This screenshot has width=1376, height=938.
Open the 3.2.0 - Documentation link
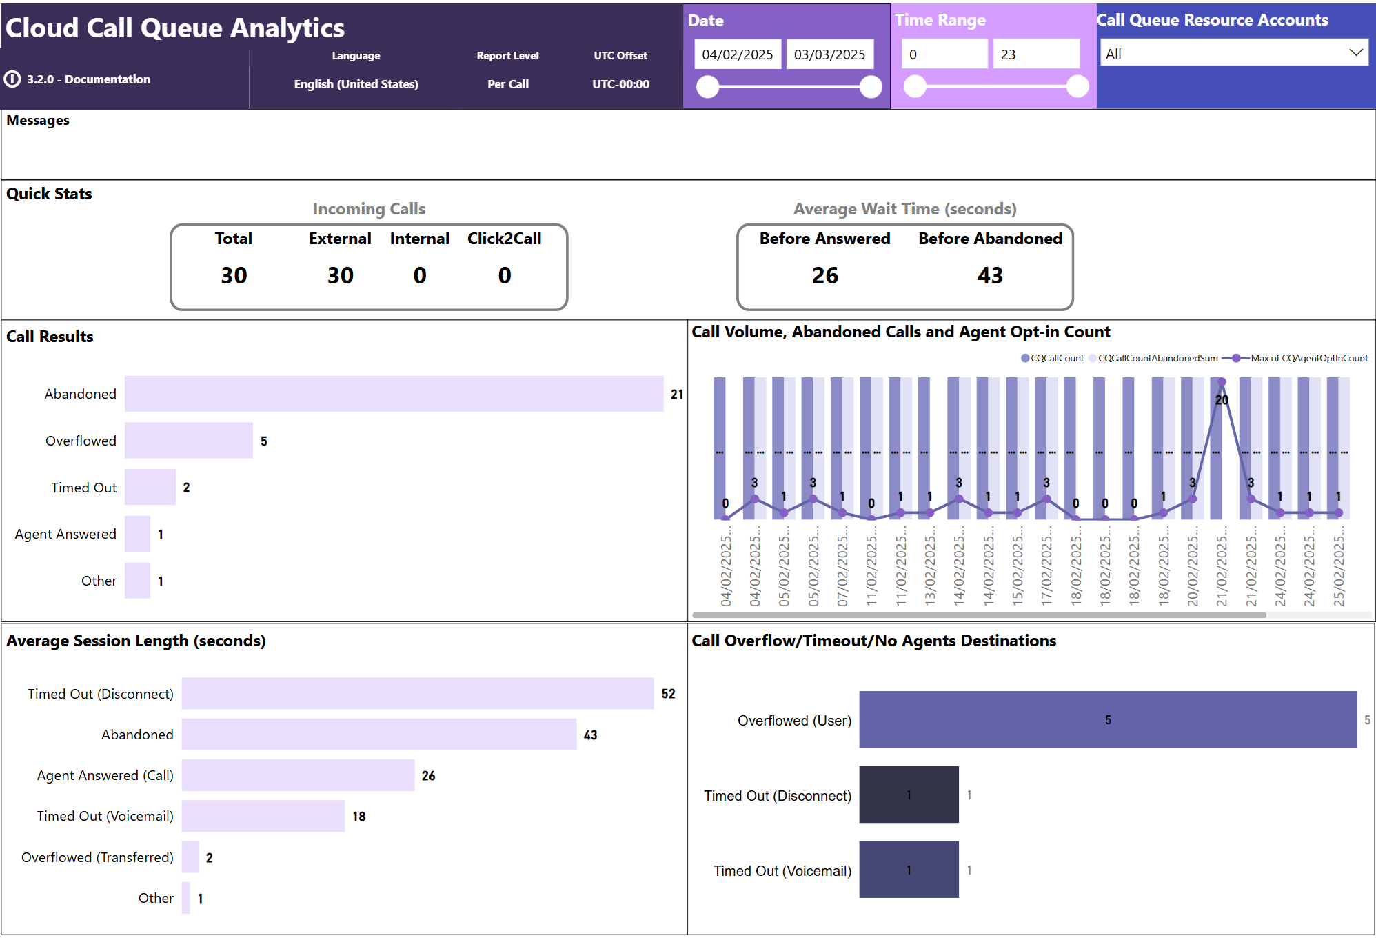click(x=88, y=79)
